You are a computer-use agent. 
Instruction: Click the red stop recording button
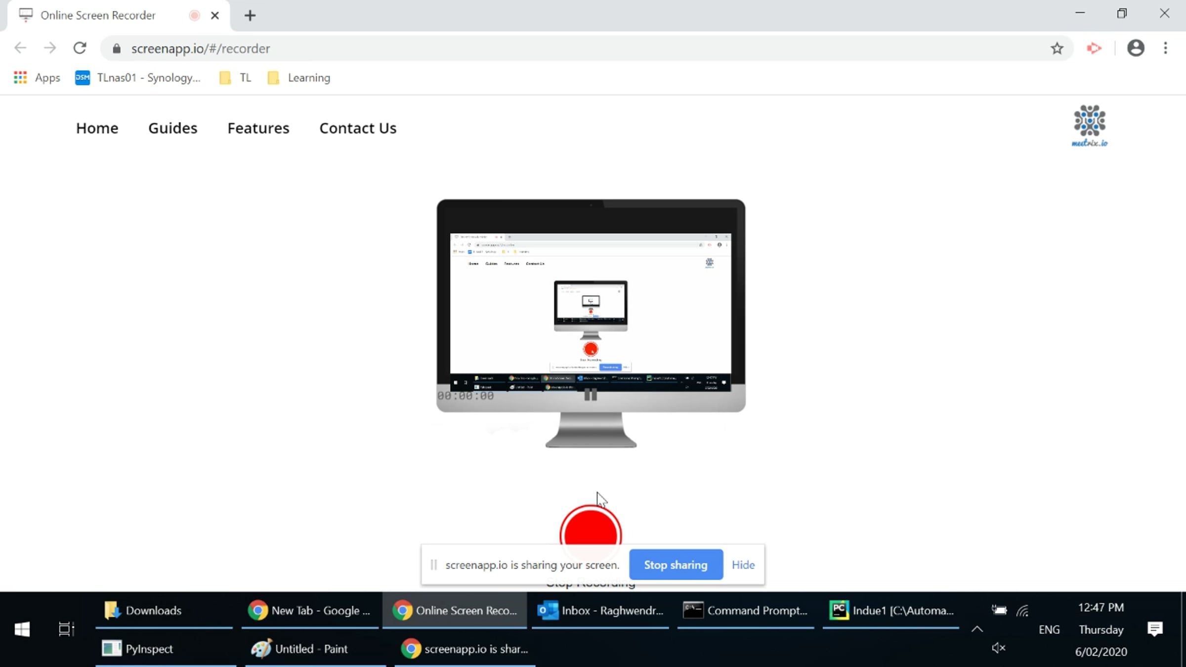[x=591, y=526]
